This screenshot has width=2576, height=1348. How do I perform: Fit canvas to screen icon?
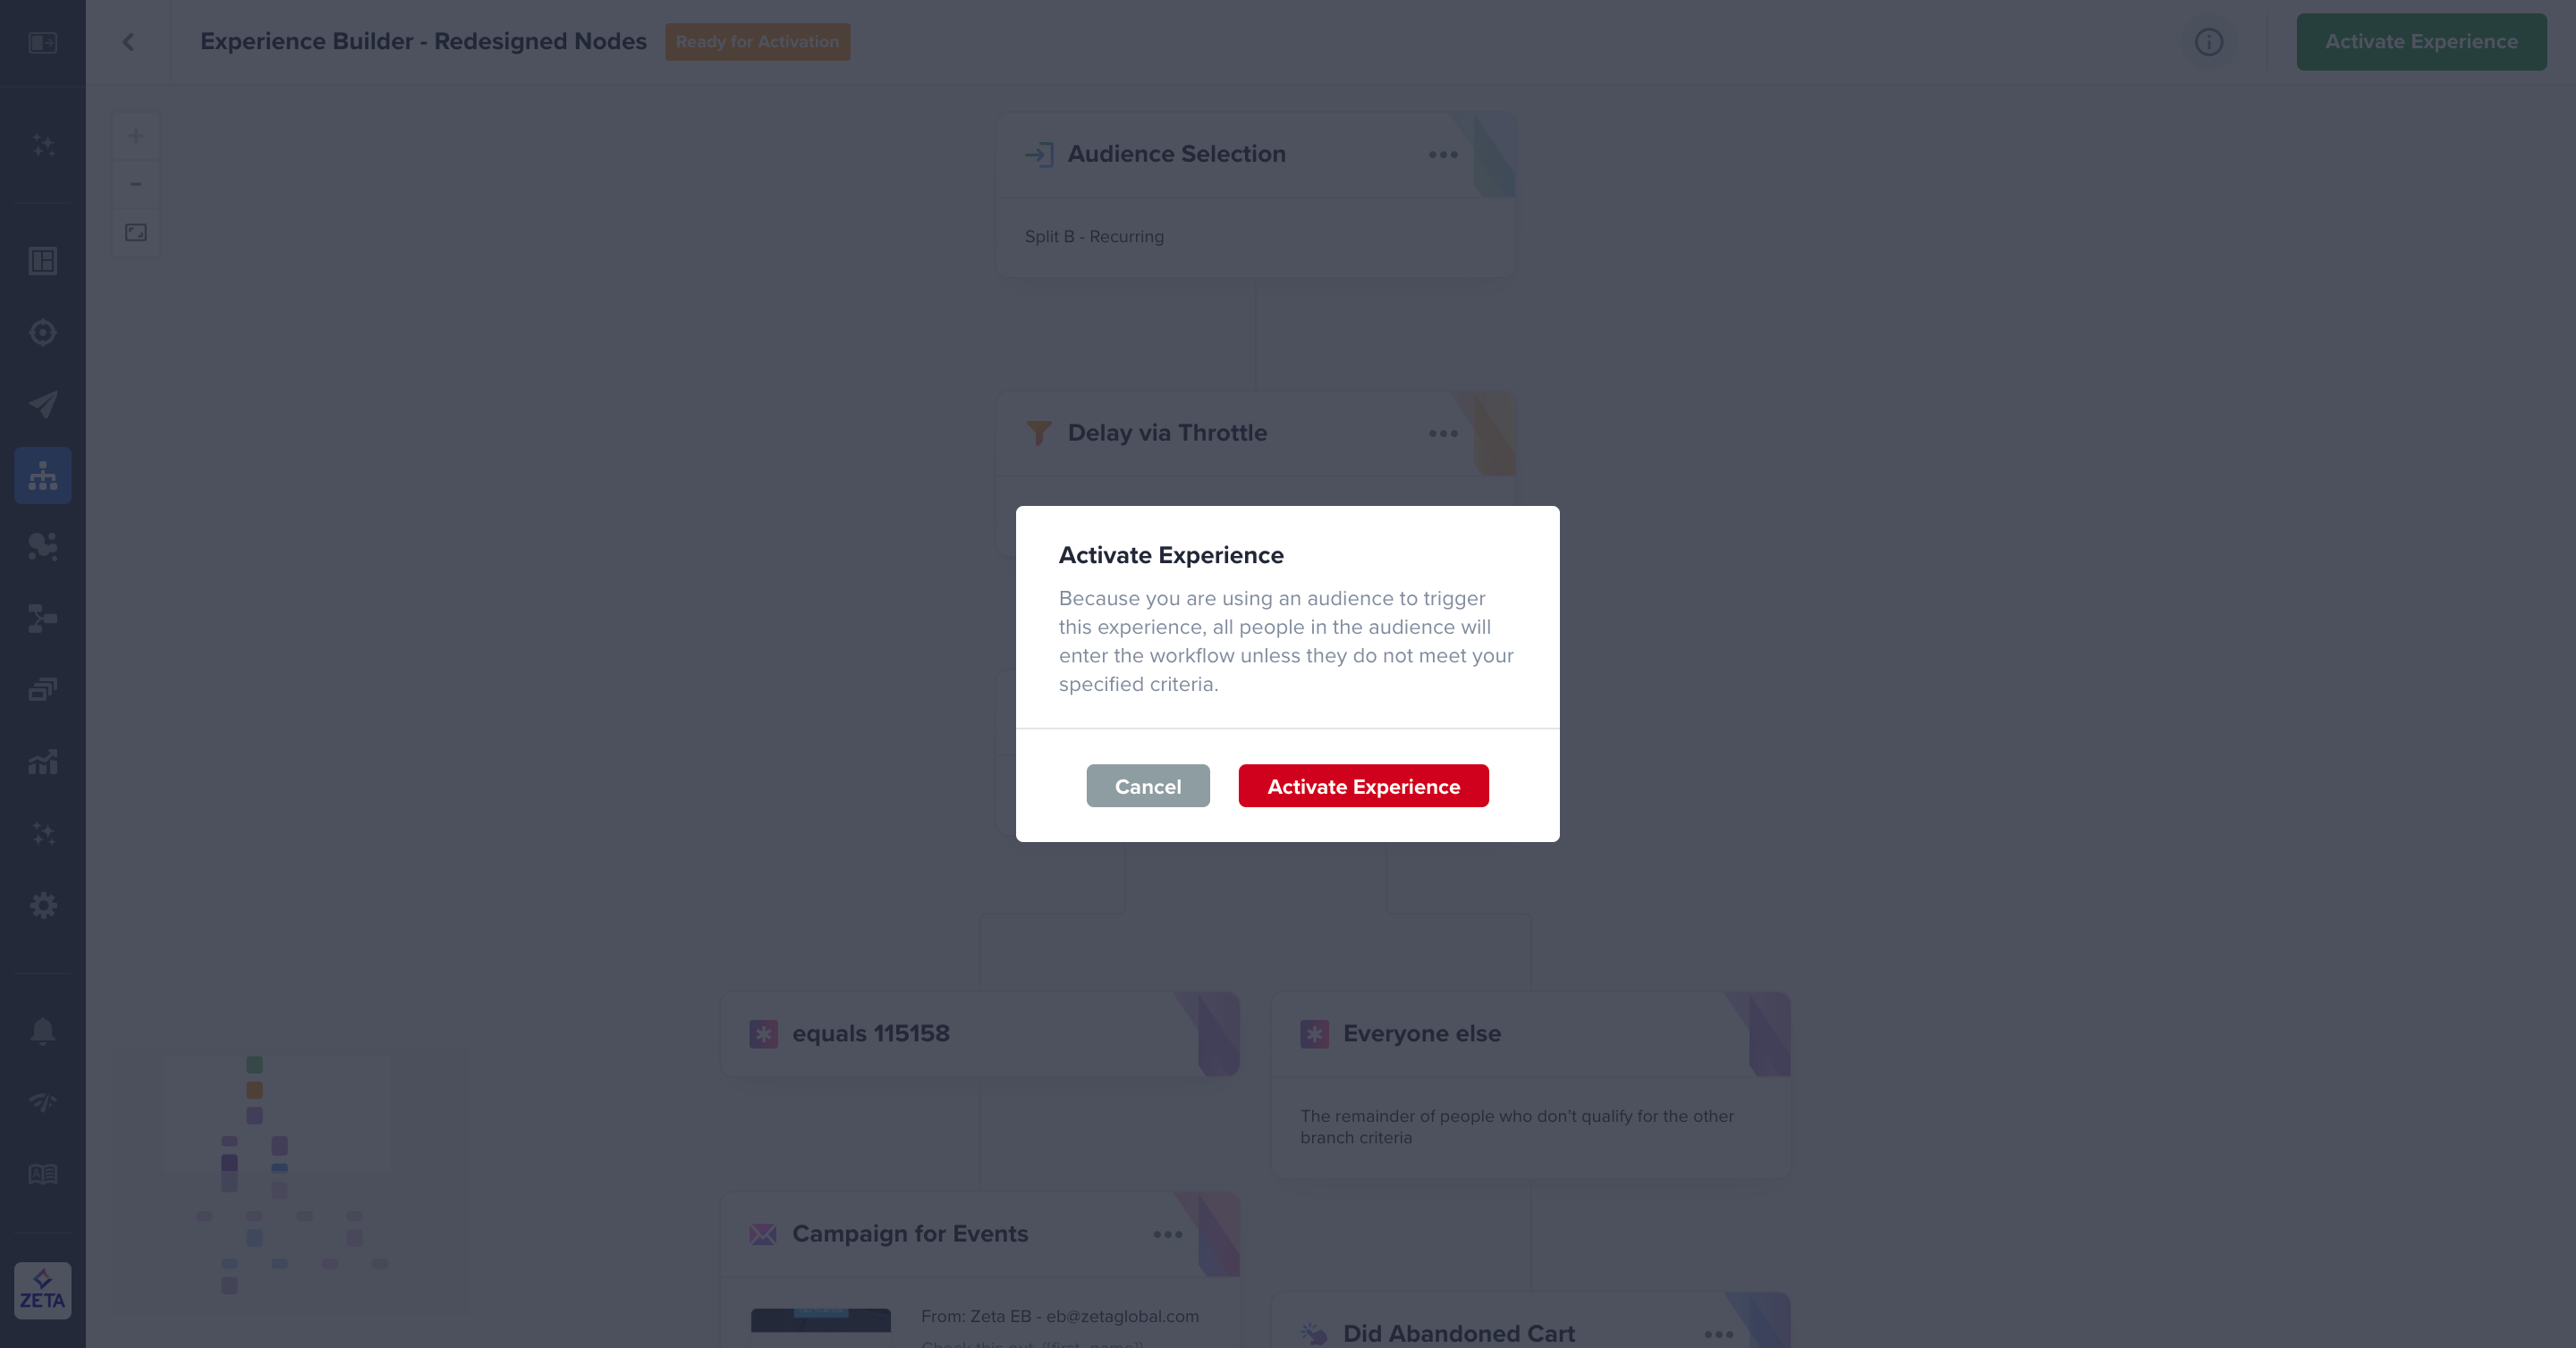pyautogui.click(x=136, y=232)
